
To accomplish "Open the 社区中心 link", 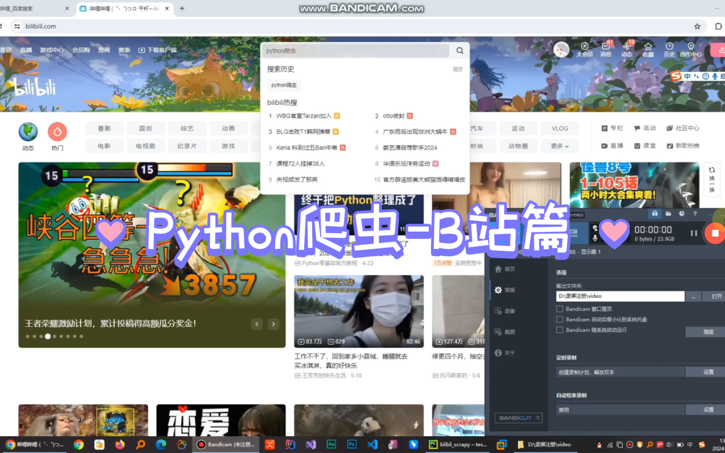I will [x=683, y=128].
